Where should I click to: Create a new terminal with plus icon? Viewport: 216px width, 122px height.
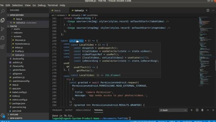[x=191, y=110]
